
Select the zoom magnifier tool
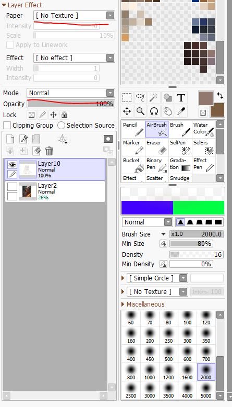point(141,111)
